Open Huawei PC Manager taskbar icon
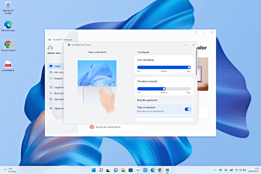Screen dimensions: 261x174 click(x=138, y=170)
